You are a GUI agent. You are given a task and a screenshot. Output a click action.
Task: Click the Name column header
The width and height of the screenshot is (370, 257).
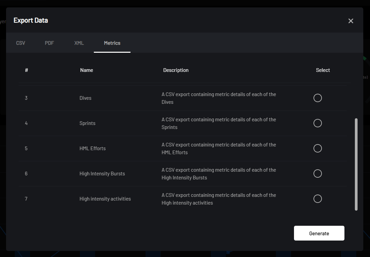86,70
